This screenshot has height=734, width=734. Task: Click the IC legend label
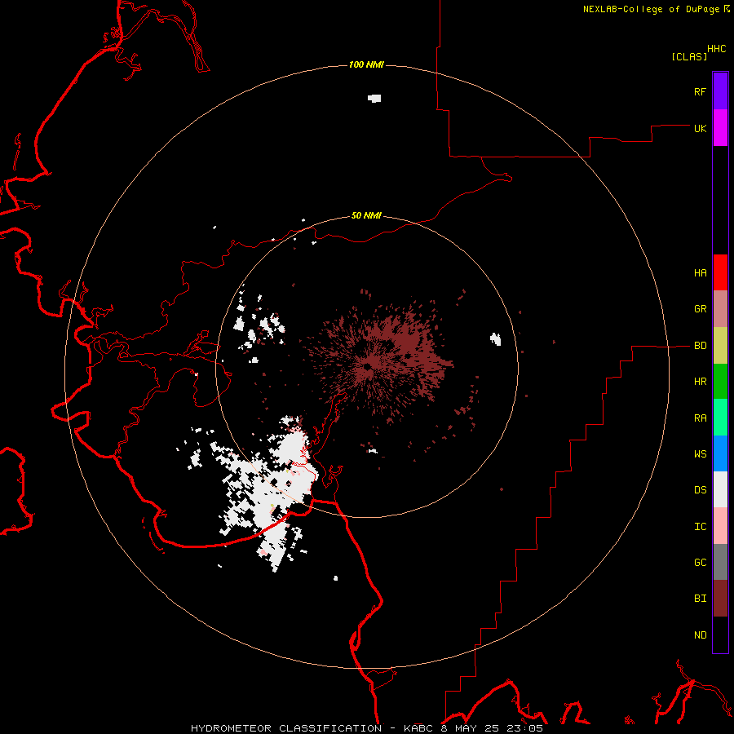(700, 527)
